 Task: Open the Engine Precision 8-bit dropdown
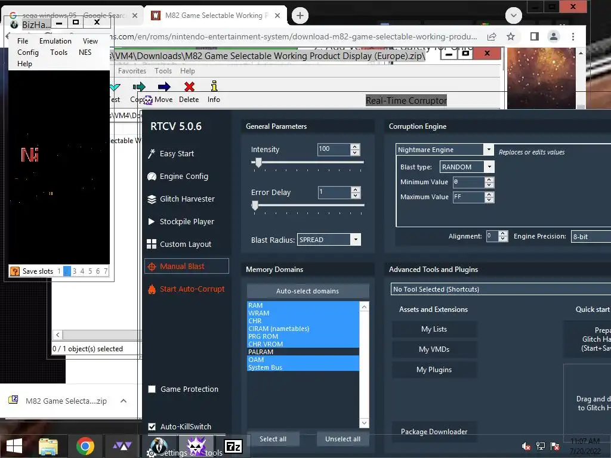[x=591, y=236]
